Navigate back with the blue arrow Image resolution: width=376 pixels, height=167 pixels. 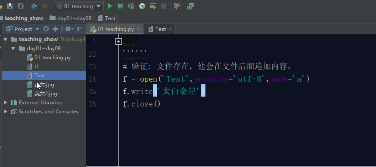pyautogui.click(x=34, y=6)
